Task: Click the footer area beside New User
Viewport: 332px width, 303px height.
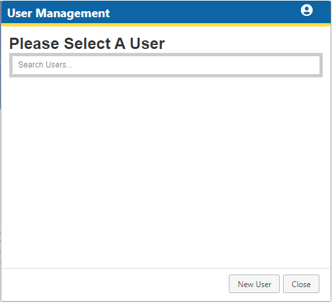Action: click(x=114, y=284)
